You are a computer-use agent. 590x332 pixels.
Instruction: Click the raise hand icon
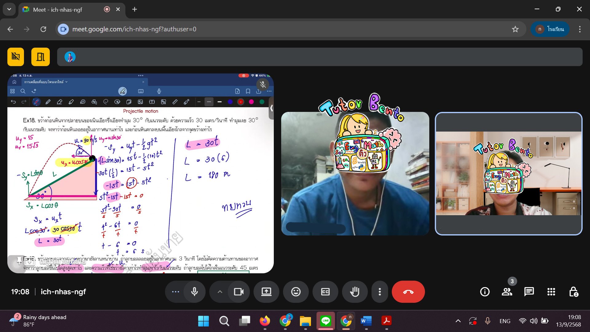355,292
